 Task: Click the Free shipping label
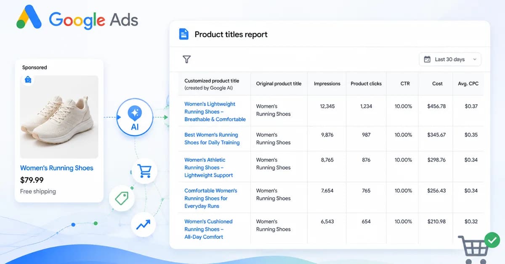(x=38, y=191)
